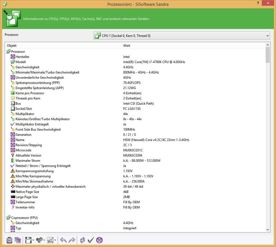The image size is (276, 247).
Task: Click the icon next to Hersteller
Action: 13,57
